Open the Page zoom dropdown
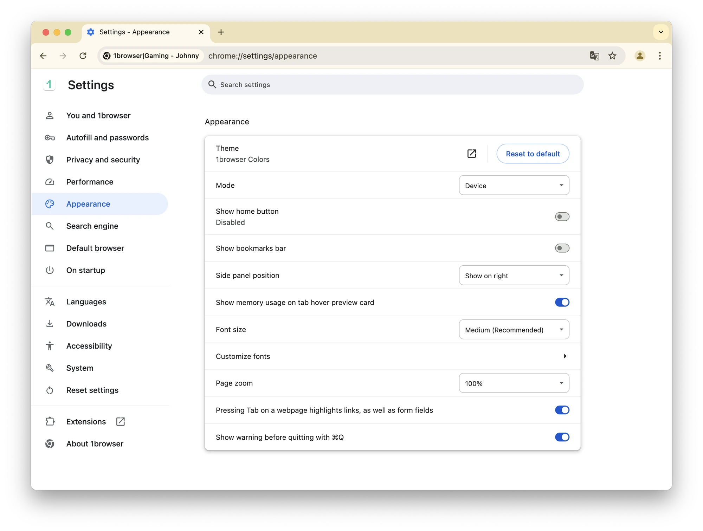The height and width of the screenshot is (531, 703). [x=514, y=383]
